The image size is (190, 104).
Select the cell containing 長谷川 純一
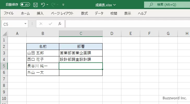(43, 66)
